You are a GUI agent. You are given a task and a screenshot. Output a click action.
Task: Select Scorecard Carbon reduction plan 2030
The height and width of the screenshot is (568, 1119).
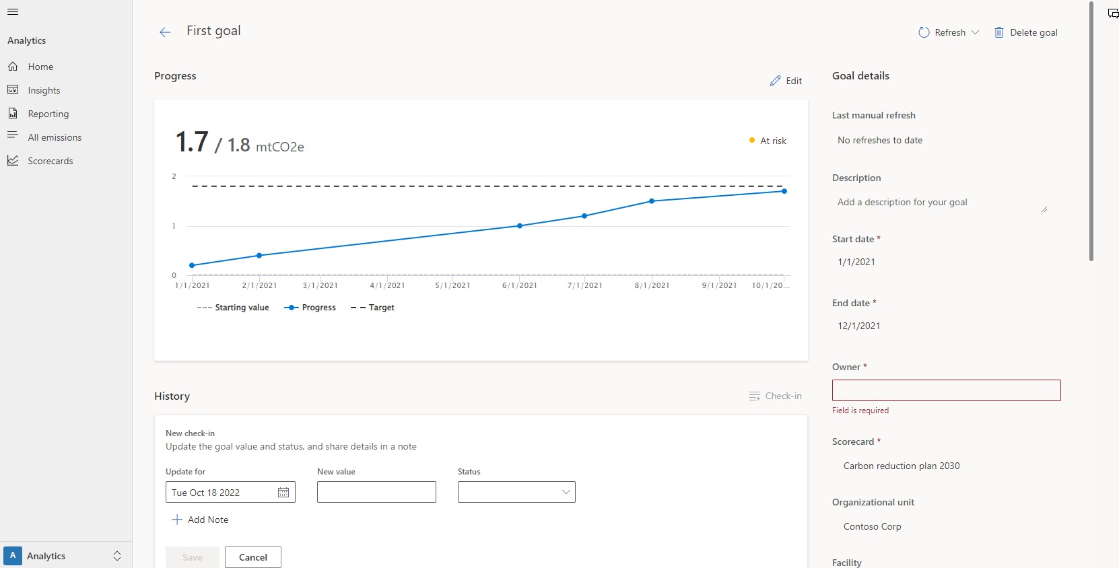tap(902, 466)
